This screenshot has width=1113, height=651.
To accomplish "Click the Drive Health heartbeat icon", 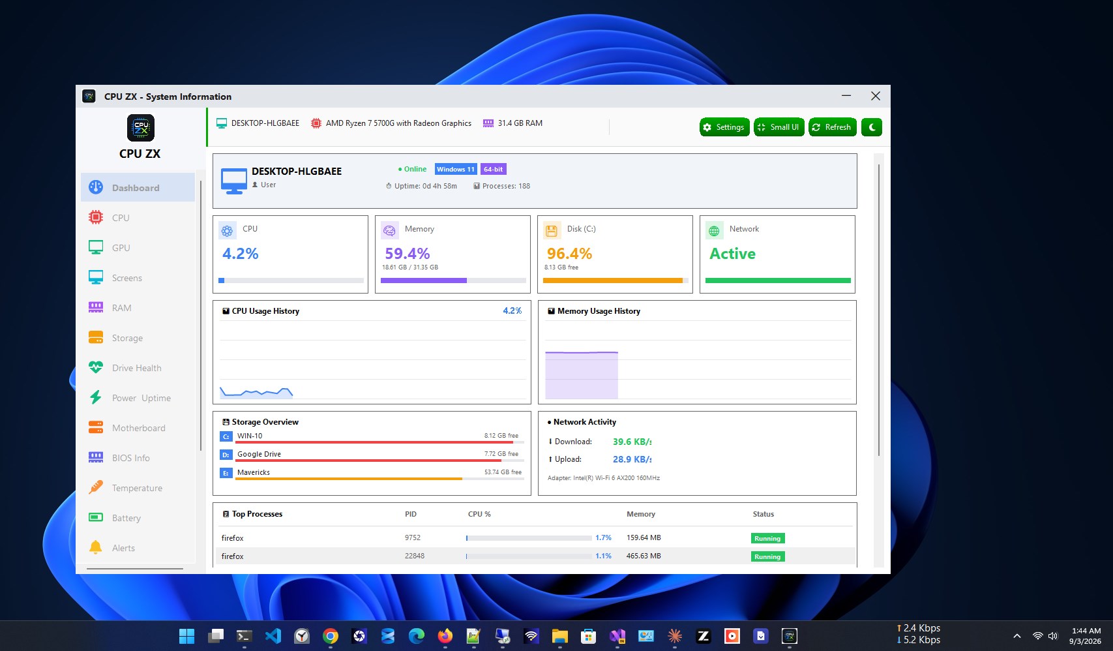I will click(x=96, y=368).
